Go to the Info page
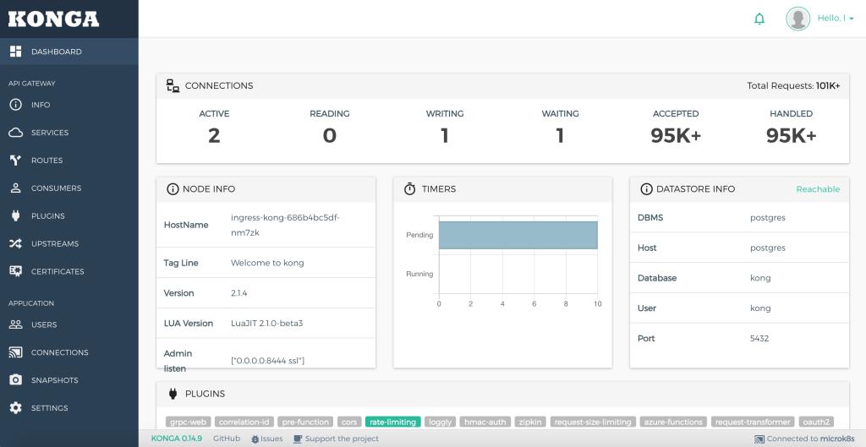This screenshot has width=866, height=447. 69,104
